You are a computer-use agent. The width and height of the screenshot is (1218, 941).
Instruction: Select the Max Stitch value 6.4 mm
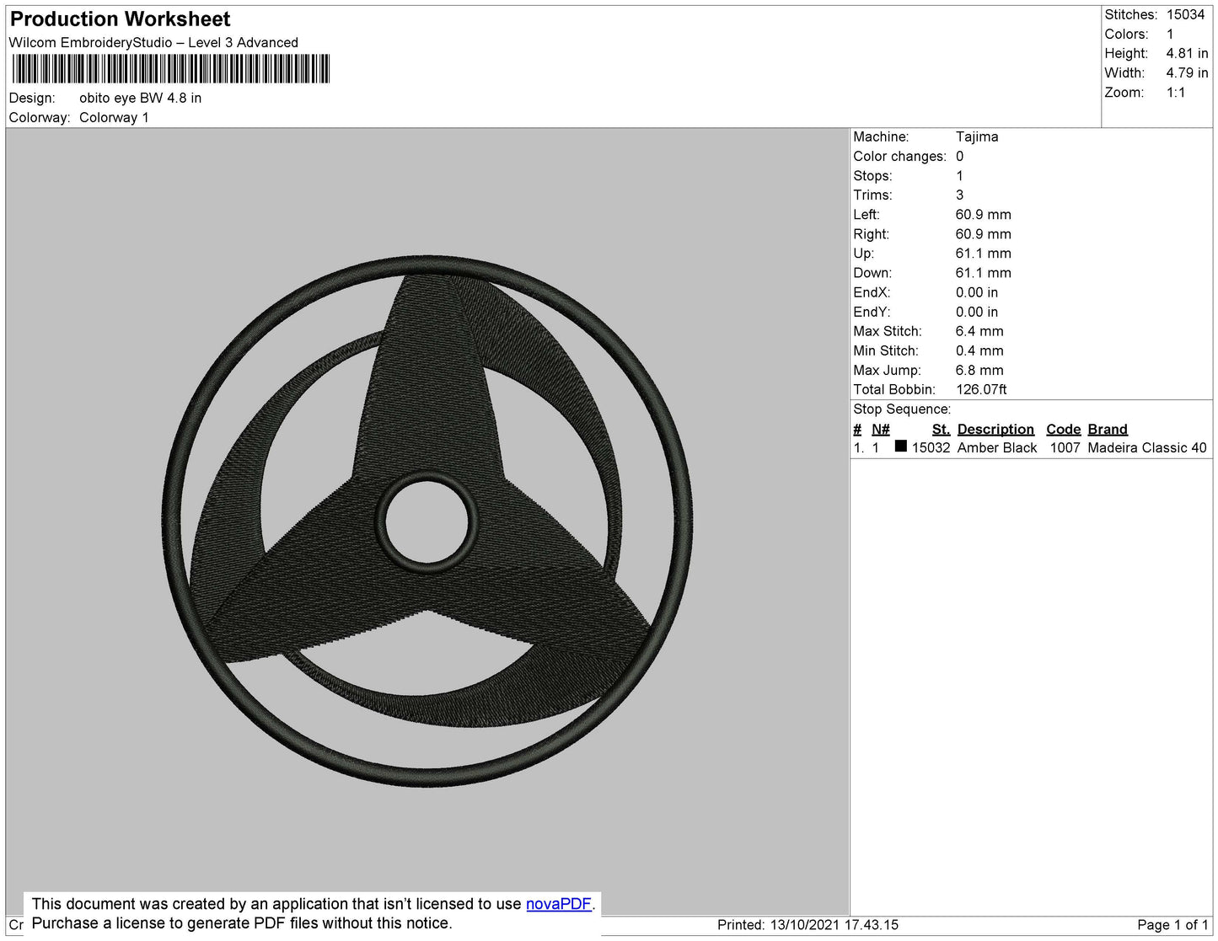tap(979, 331)
